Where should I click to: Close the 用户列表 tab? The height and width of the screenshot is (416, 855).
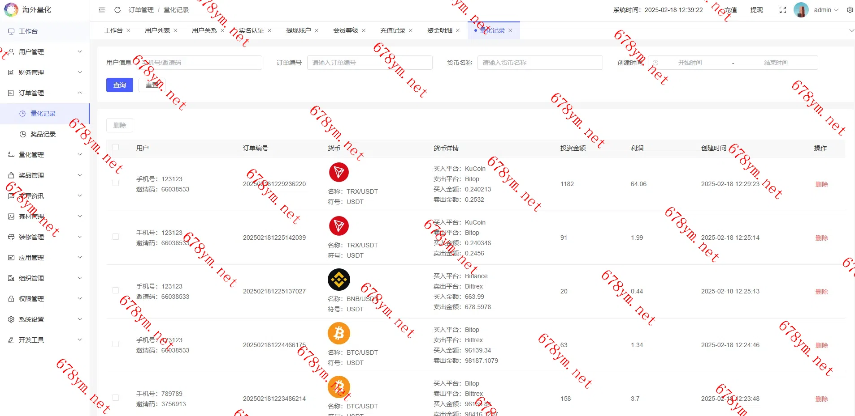[x=175, y=30]
